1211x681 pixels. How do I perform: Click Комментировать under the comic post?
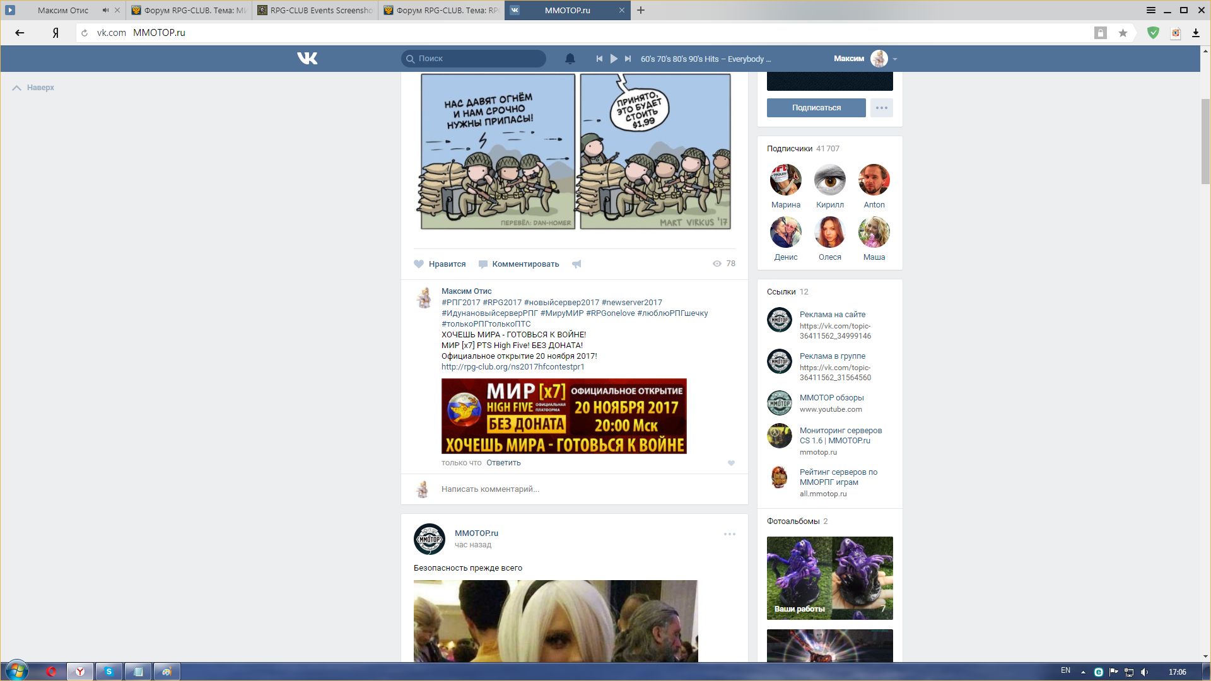tap(518, 264)
